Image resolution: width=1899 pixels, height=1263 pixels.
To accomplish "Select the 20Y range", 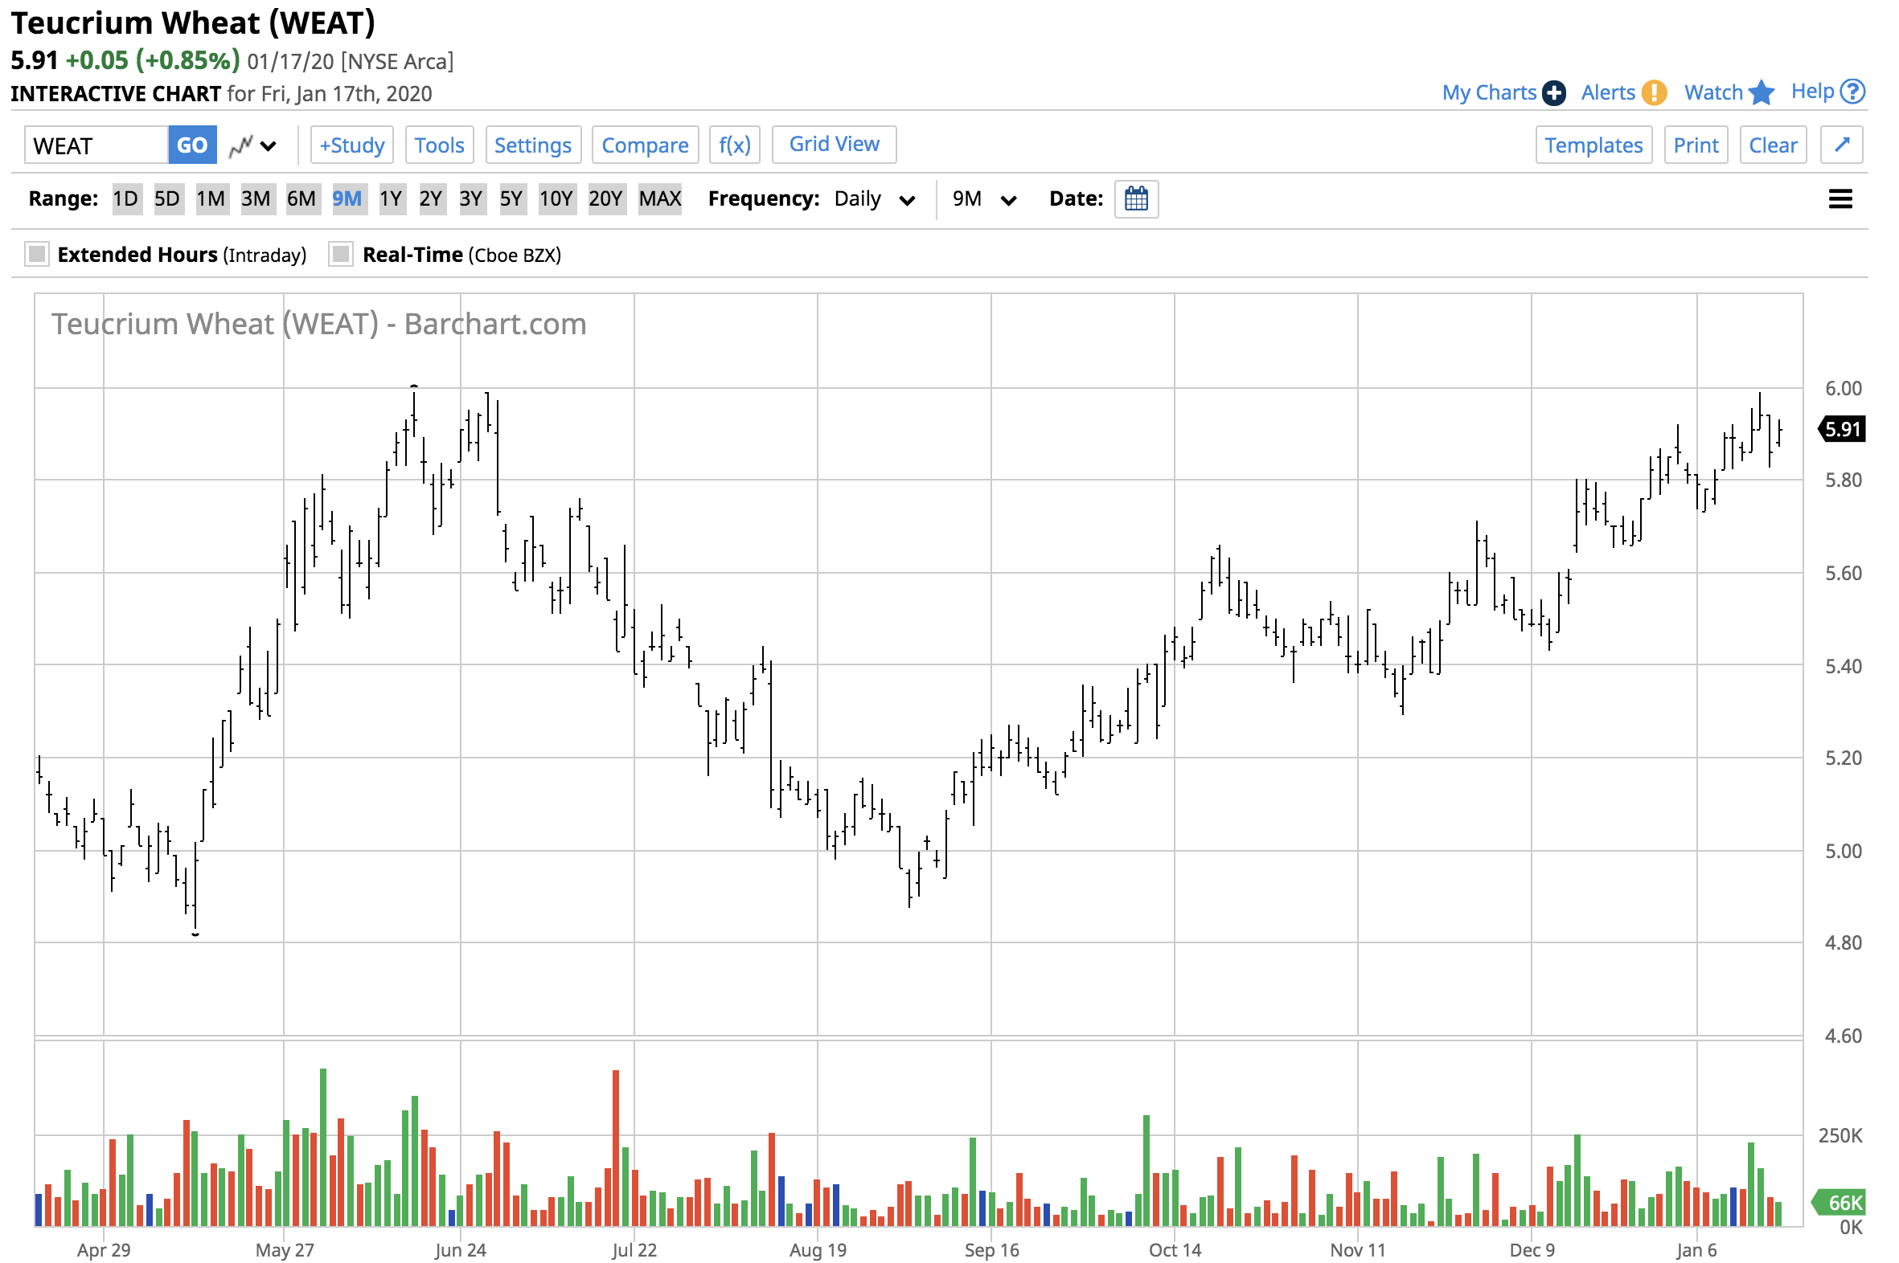I will tap(605, 199).
